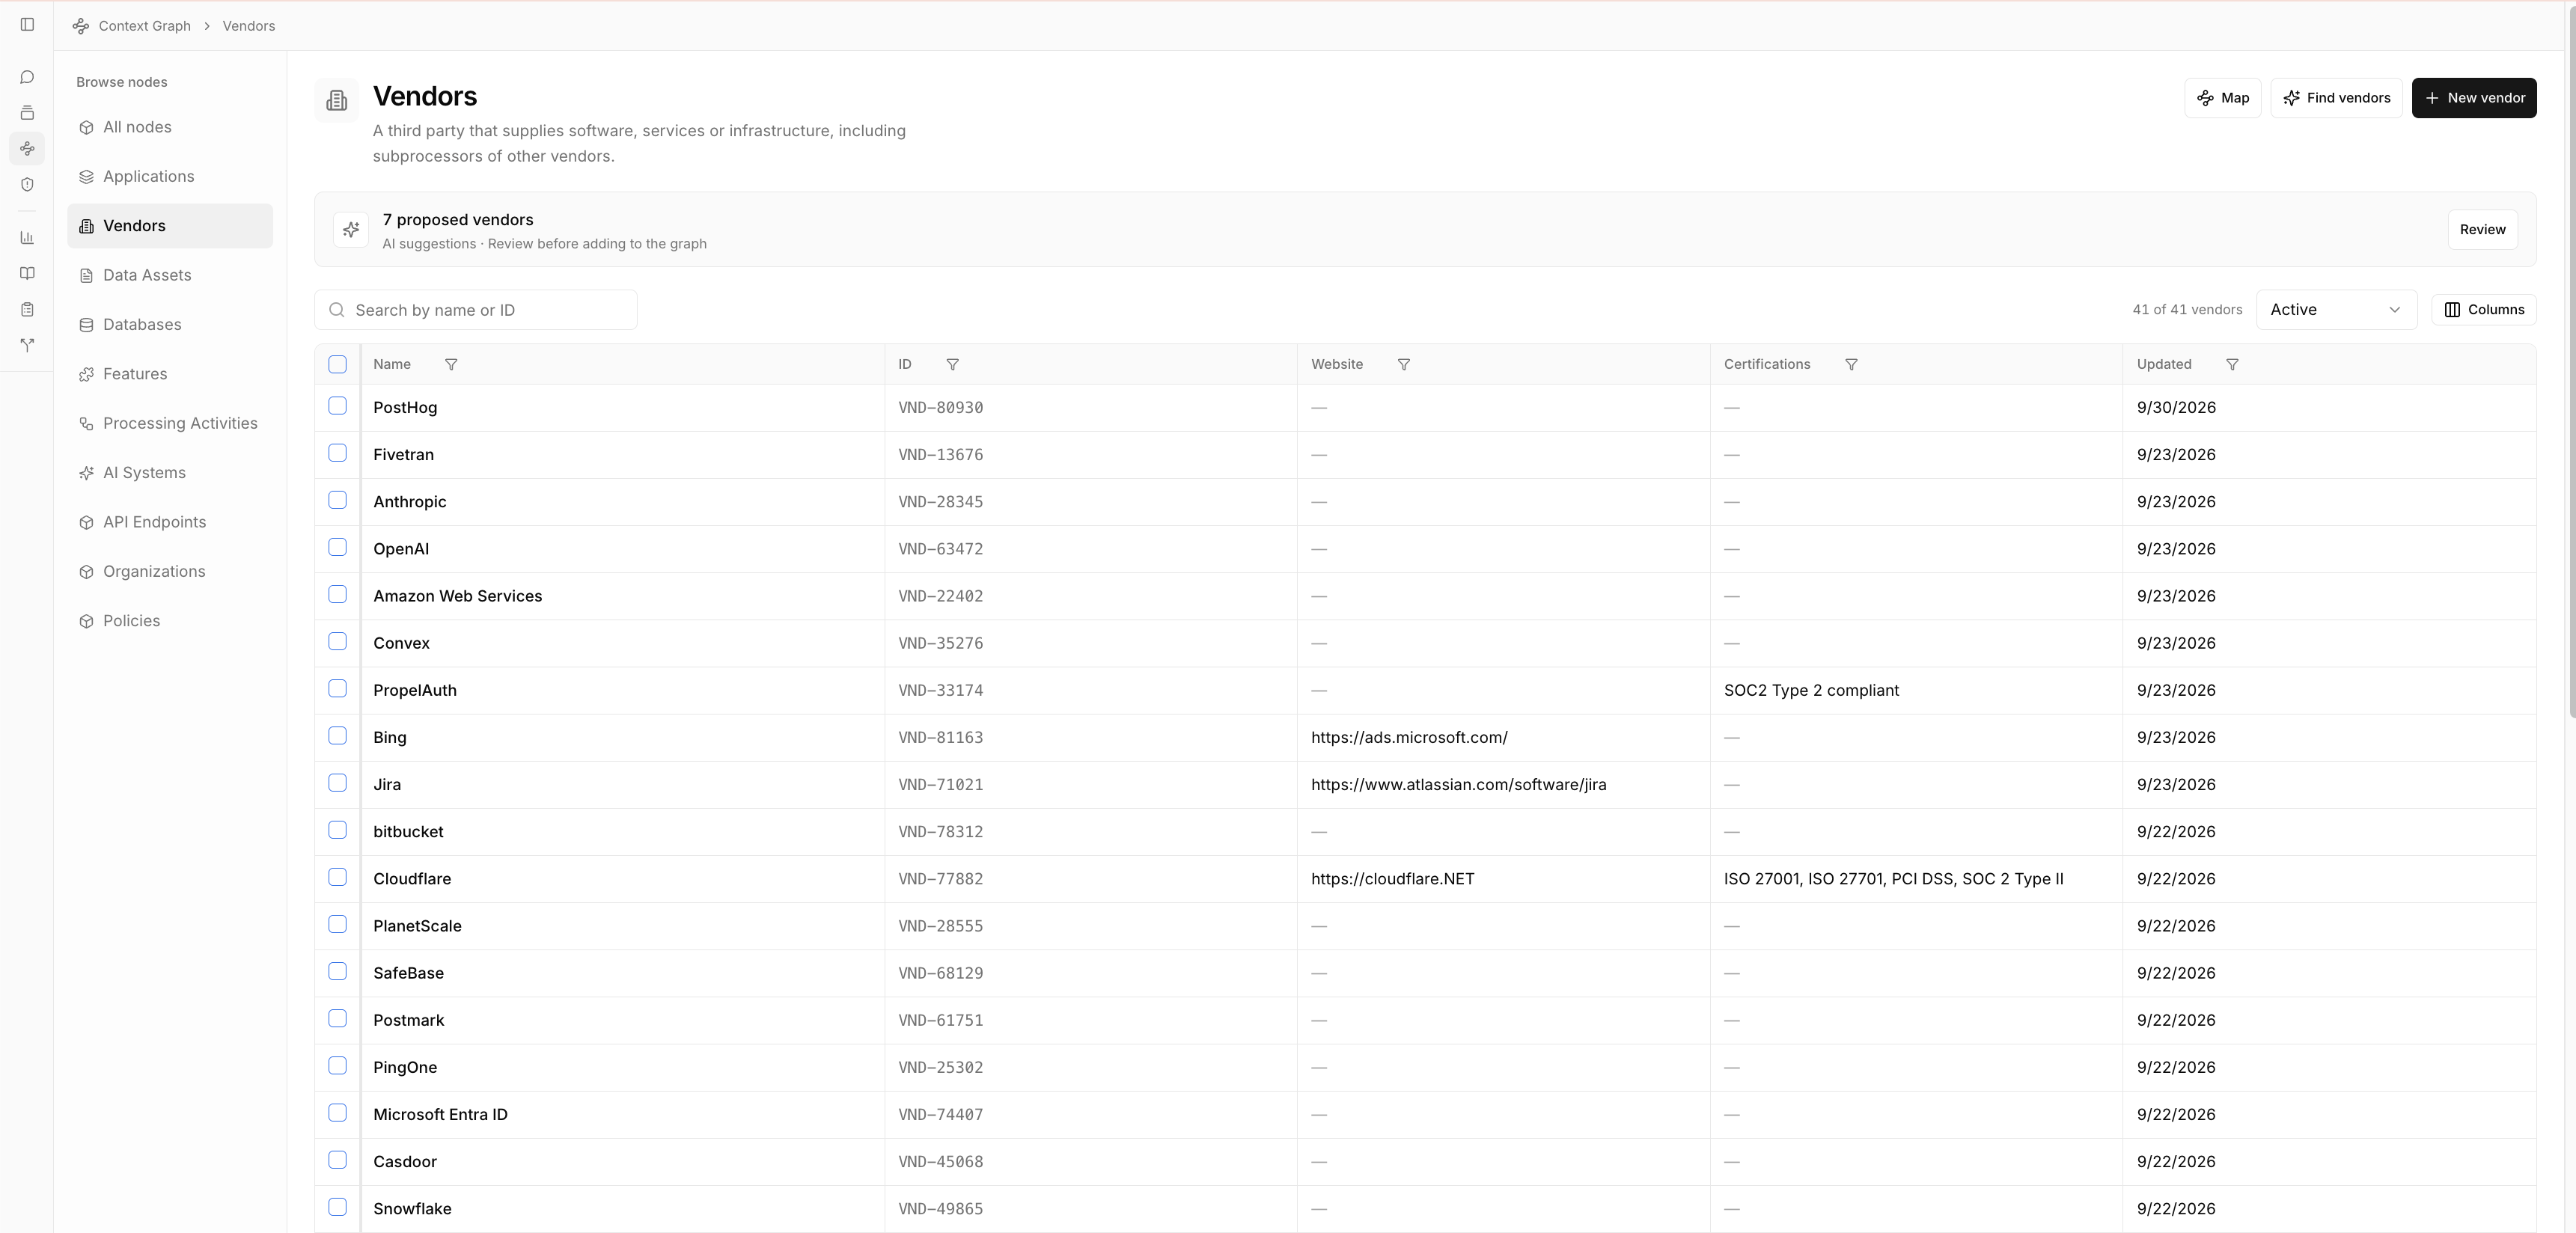This screenshot has width=2576, height=1233.
Task: Click the Find vendors button
Action: (x=2336, y=98)
